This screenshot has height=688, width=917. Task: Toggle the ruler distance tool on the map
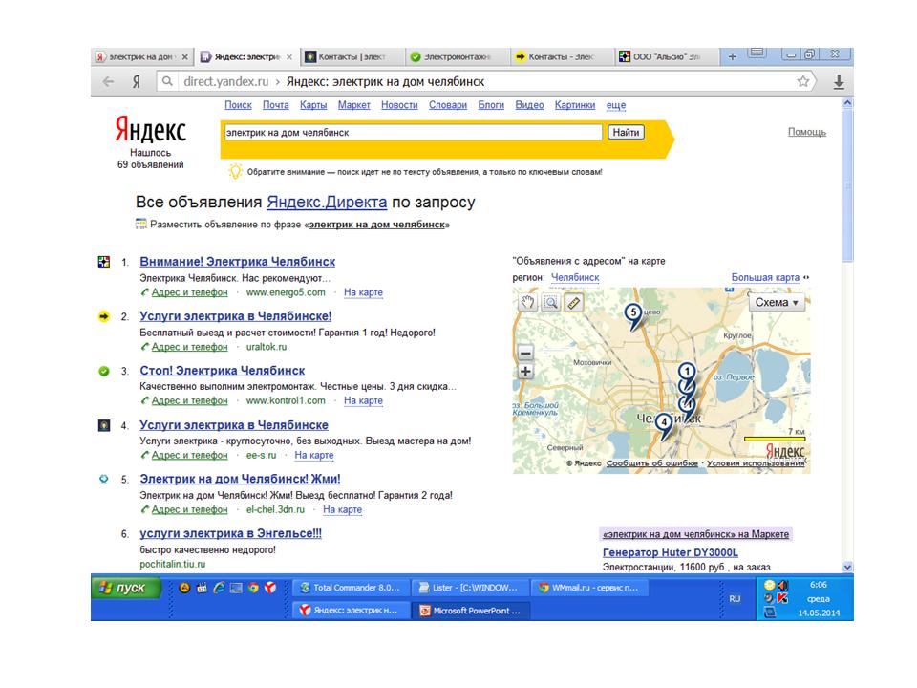(x=574, y=303)
